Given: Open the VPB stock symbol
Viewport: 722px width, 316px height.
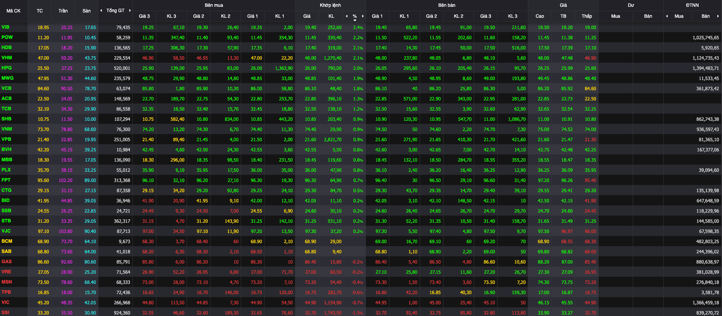Looking at the screenshot, I should 6,139.
